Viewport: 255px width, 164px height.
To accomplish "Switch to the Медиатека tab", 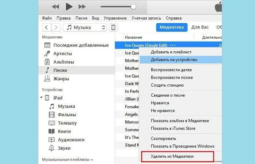I will [172, 27].
